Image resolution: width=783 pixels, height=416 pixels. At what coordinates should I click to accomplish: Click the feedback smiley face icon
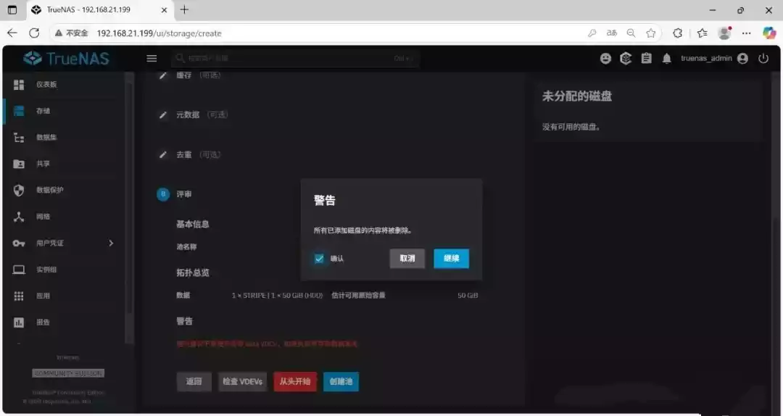(x=605, y=59)
